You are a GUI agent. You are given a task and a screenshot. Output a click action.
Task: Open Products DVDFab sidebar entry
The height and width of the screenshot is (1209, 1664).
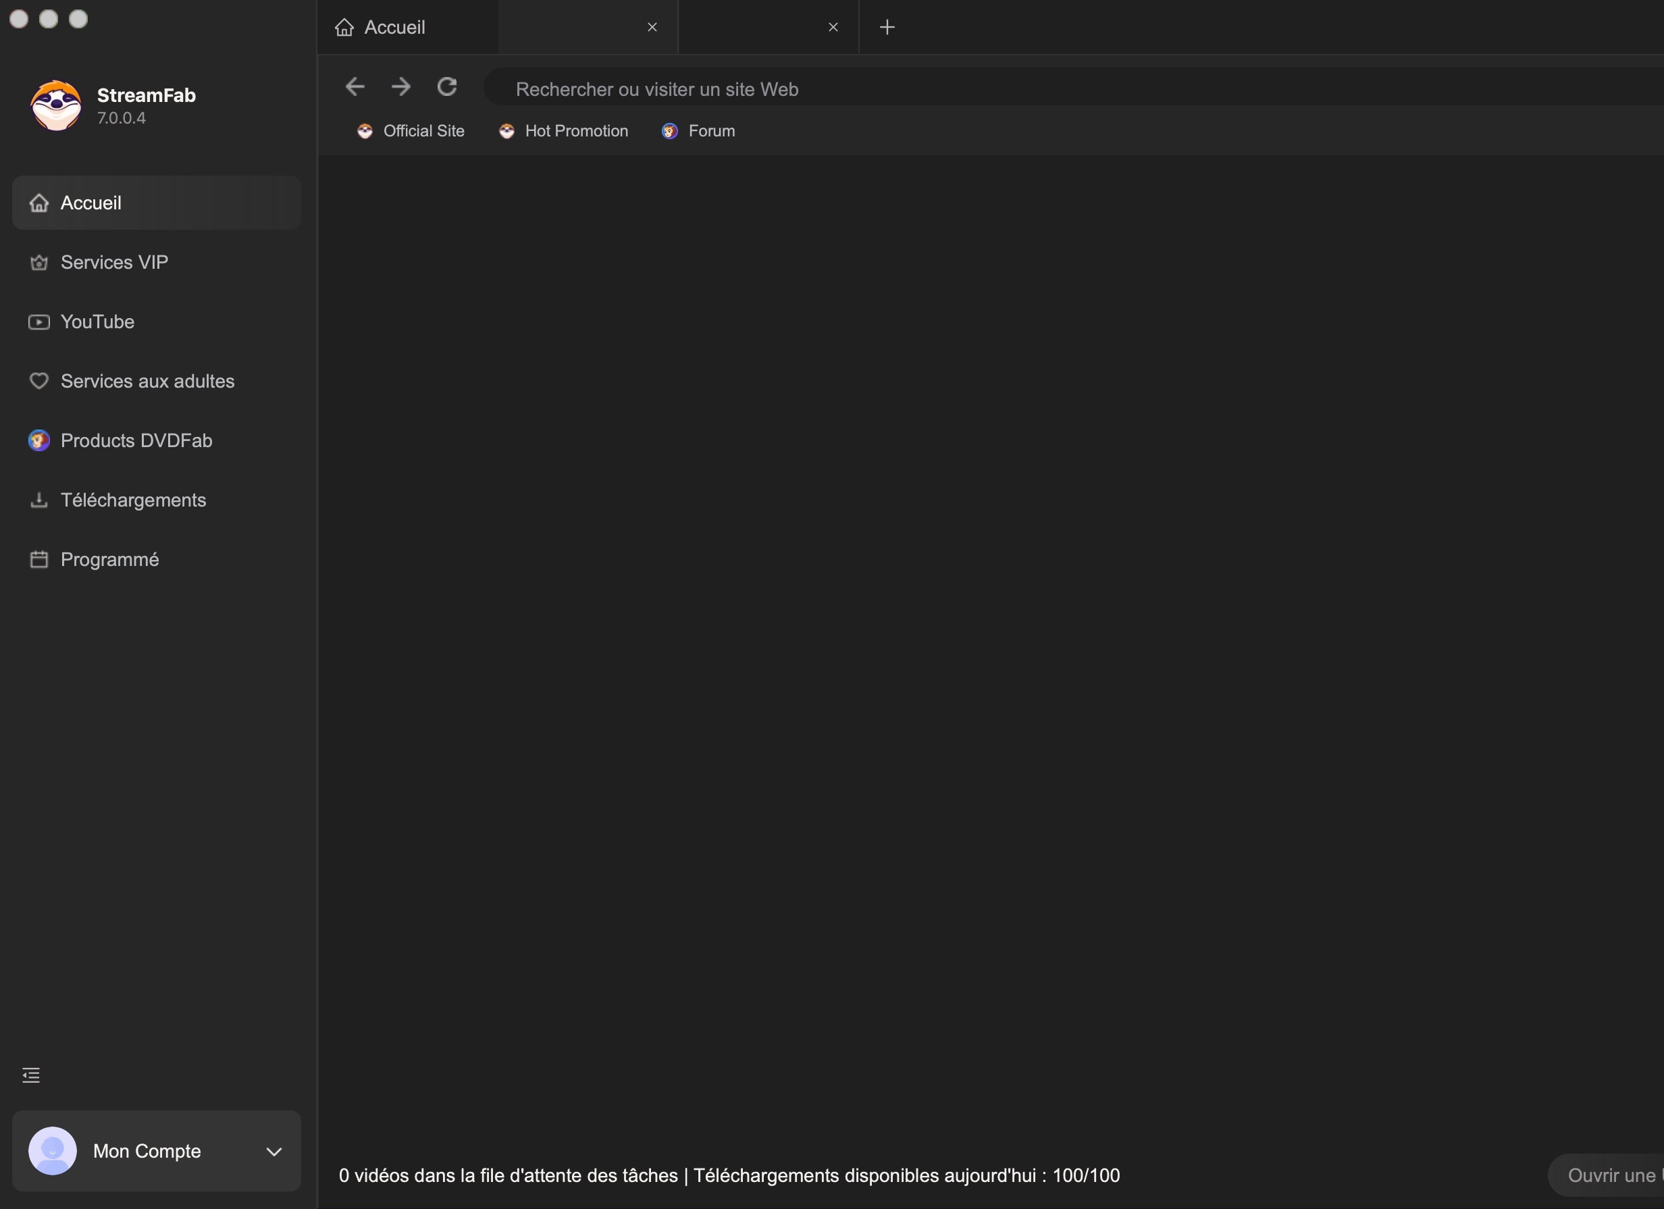click(x=136, y=441)
